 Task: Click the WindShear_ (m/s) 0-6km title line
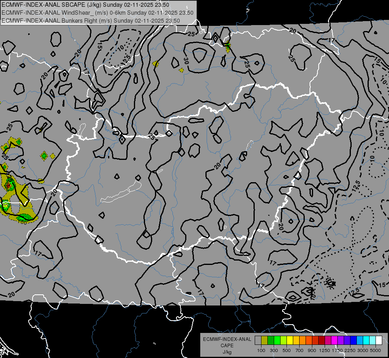pos(97,13)
